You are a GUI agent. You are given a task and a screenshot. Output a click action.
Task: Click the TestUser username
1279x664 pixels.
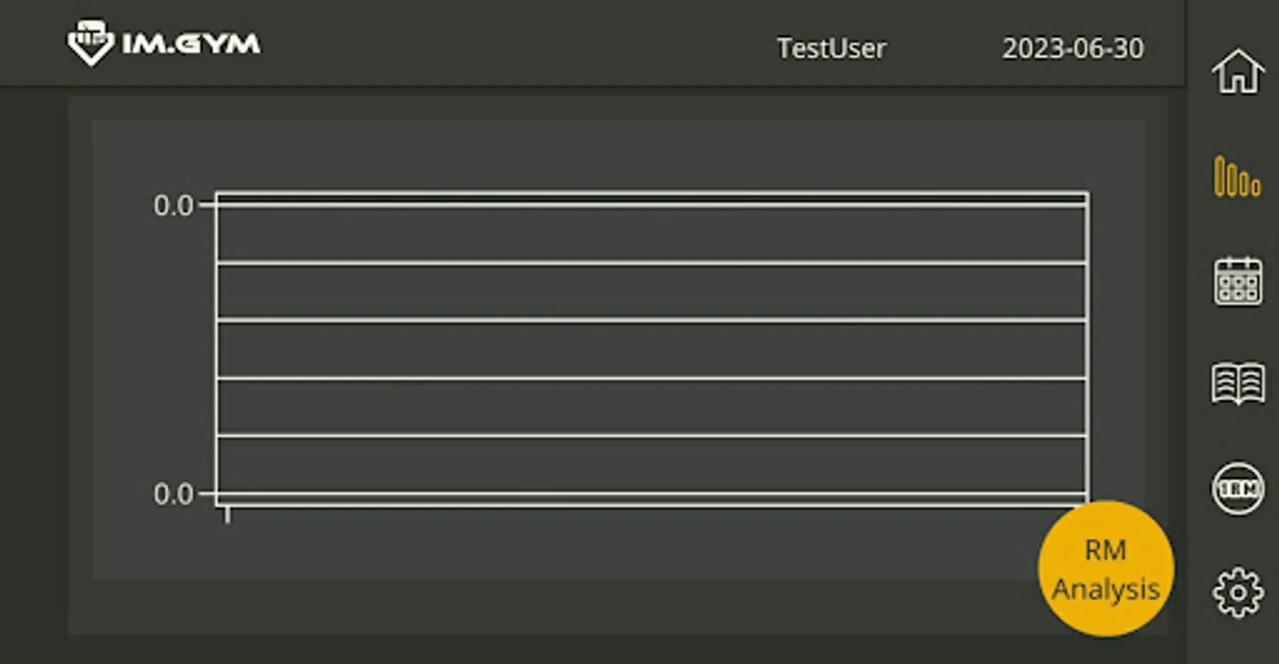coord(831,49)
